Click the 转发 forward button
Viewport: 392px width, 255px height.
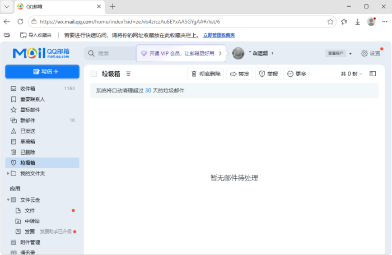click(240, 74)
